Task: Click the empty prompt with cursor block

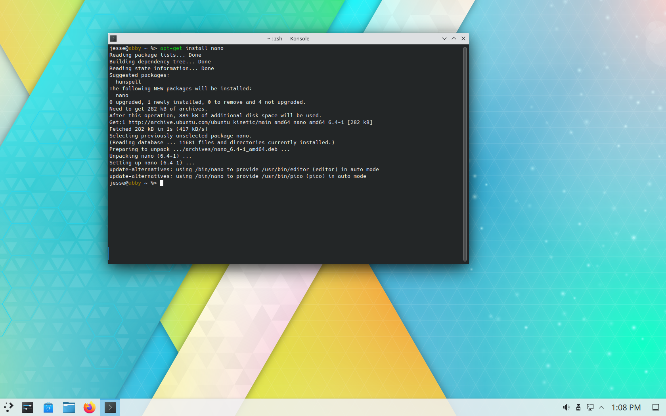Action: tap(136, 183)
